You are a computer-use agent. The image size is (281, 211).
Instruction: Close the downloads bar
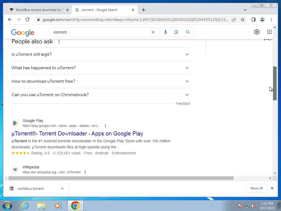pyautogui.click(x=272, y=188)
